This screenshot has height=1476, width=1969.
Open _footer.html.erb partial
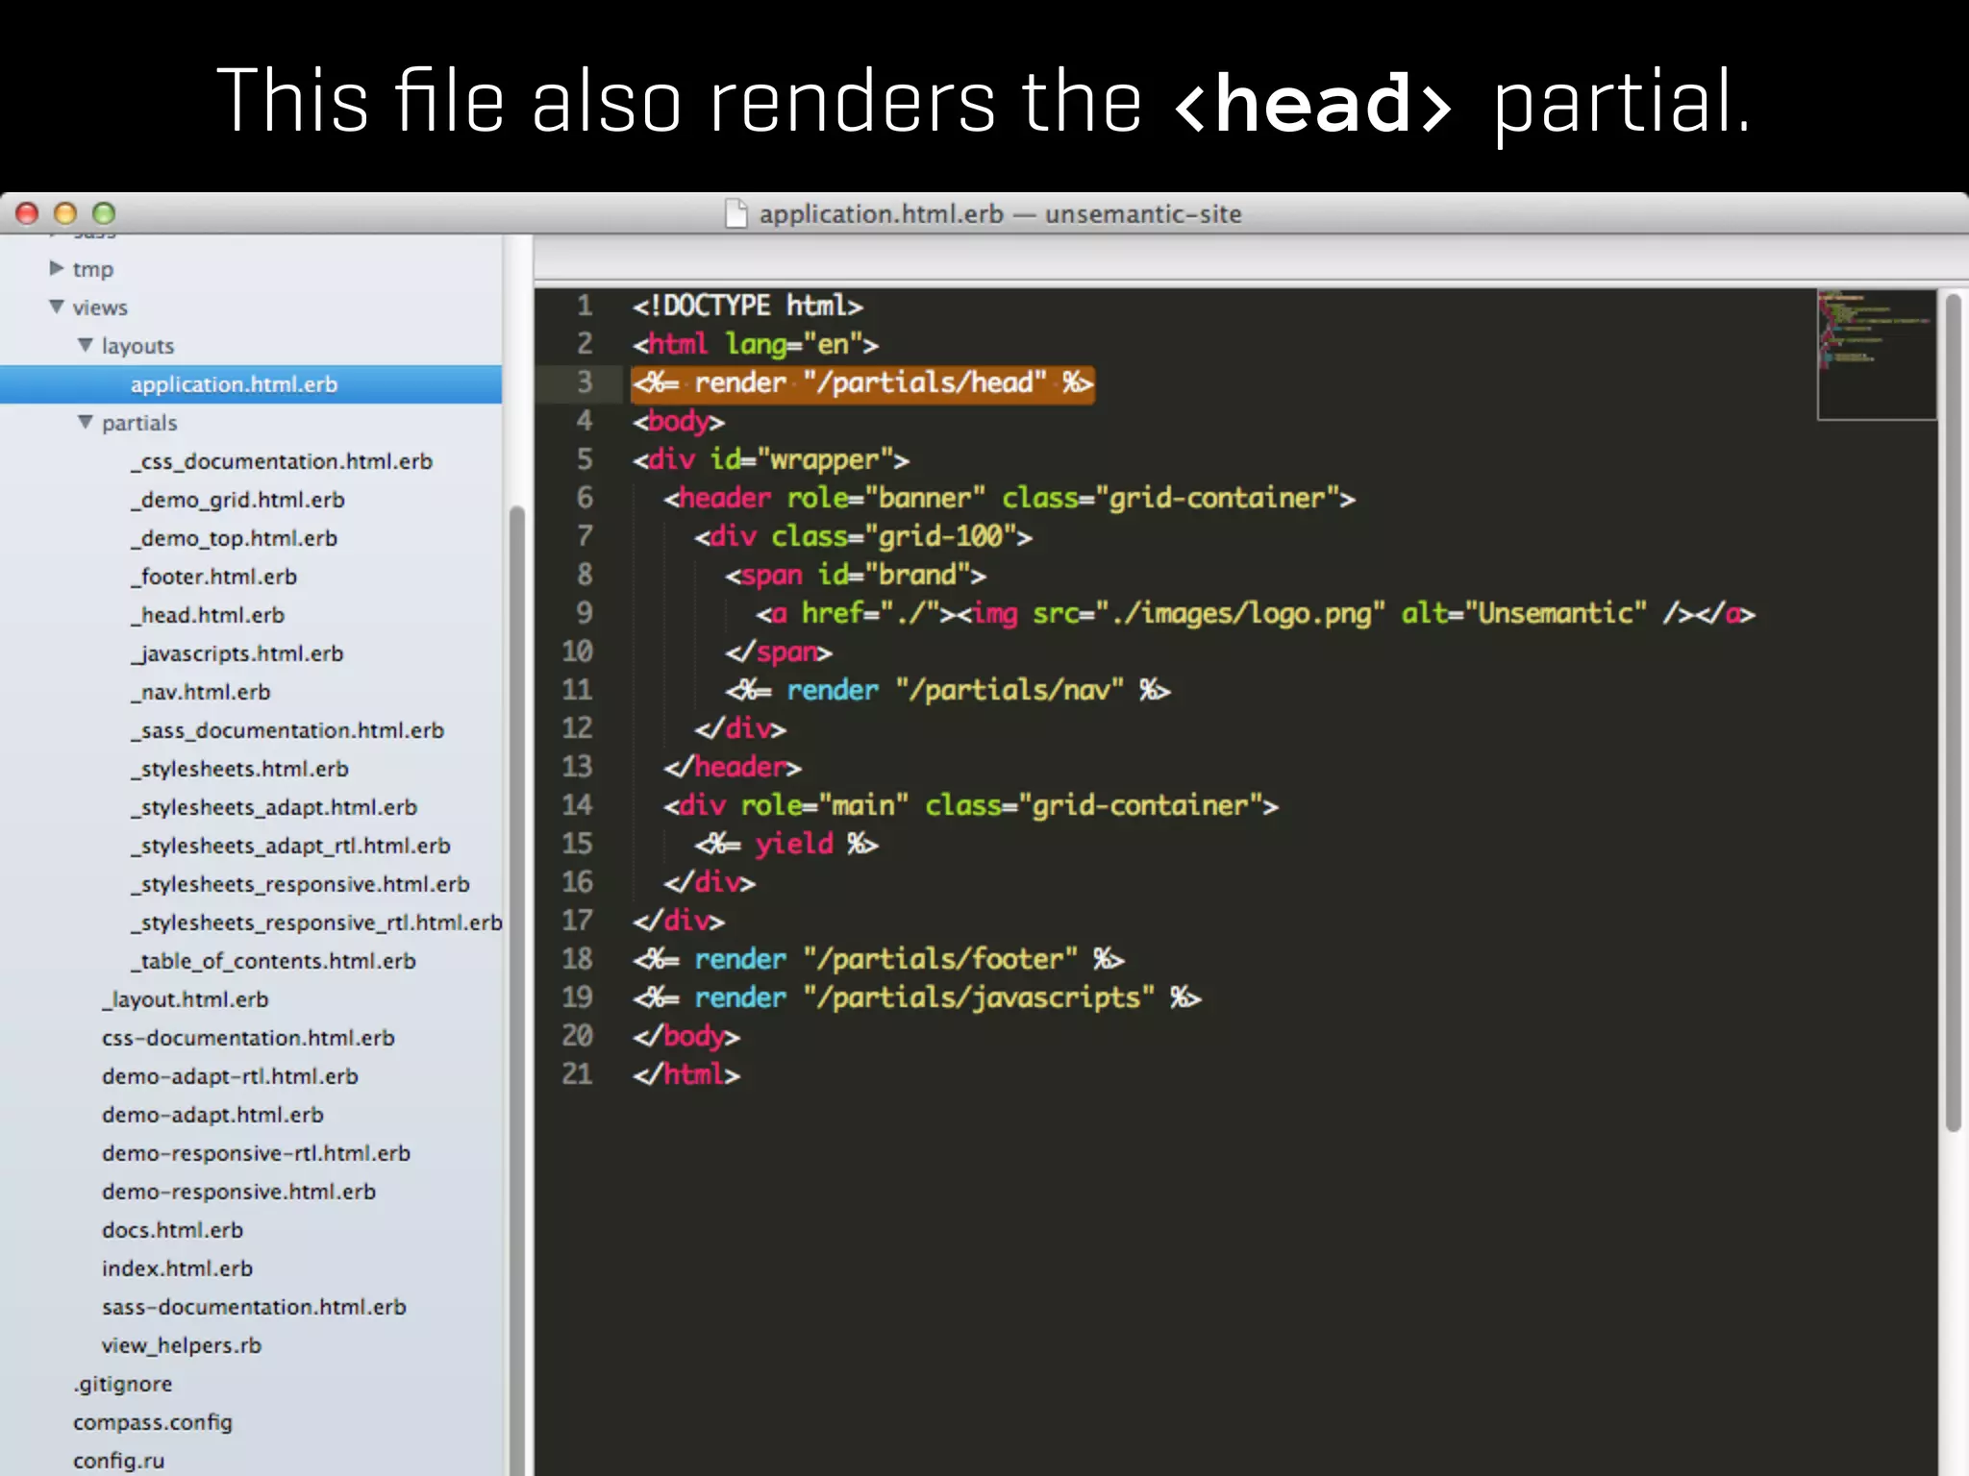click(214, 577)
